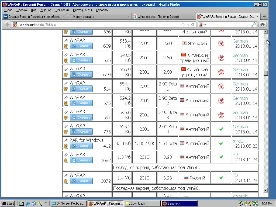Open the FD uploader link in the Русский row
This screenshot has height=207, width=276.
(235, 175)
